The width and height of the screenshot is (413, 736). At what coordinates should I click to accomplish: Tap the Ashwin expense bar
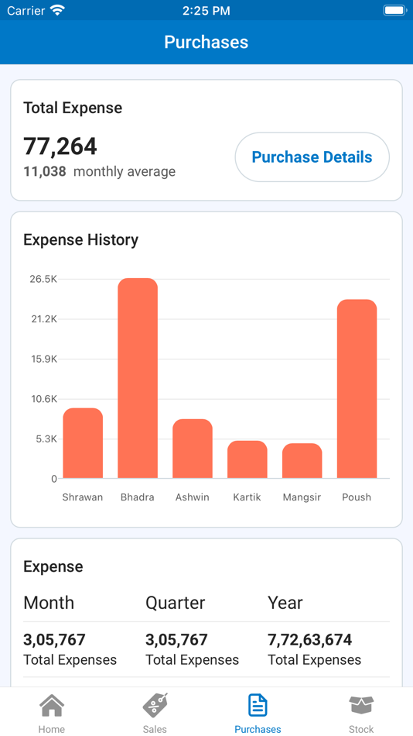pos(193,449)
